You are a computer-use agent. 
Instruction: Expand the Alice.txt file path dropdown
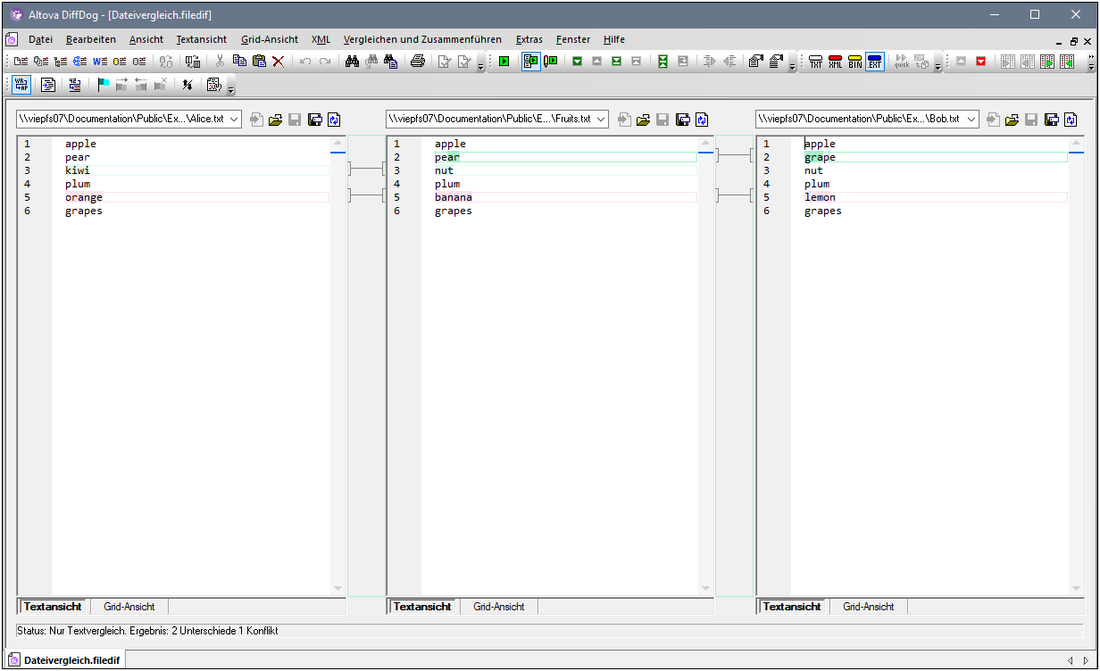click(234, 119)
